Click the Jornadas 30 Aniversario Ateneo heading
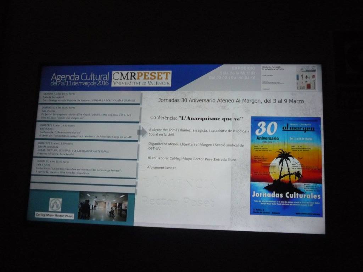Screen dimensions: 363x272 point(231,101)
